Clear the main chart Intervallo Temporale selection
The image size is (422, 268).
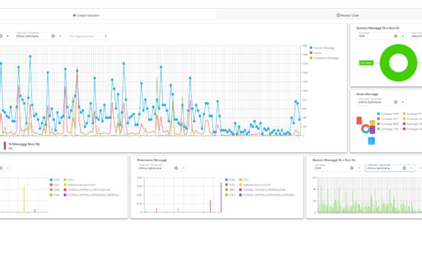(53, 36)
